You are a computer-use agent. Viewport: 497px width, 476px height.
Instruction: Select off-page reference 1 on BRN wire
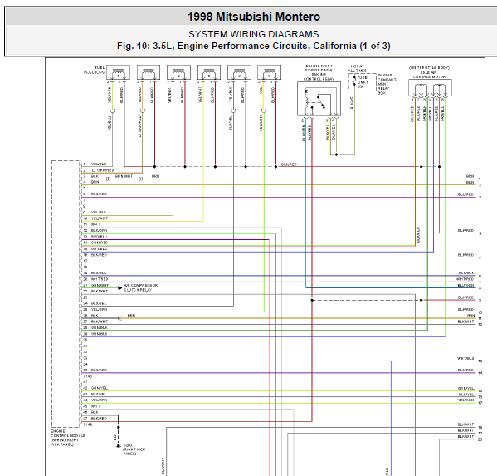[480, 179]
